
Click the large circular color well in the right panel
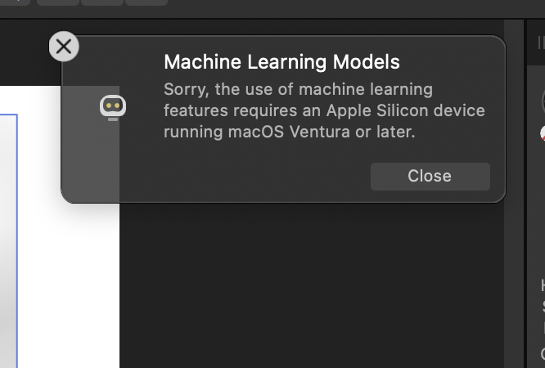click(x=543, y=101)
